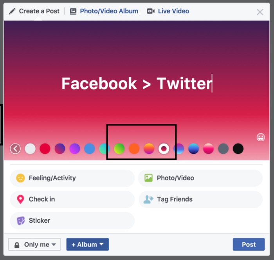The image size is (274, 260).
Task: Click the emoji smiley face icon
Action: coord(261,137)
